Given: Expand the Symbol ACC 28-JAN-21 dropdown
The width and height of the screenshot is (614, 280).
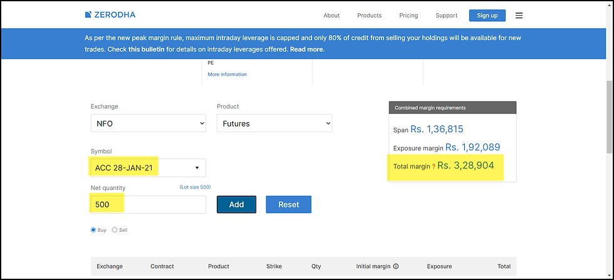Looking at the screenshot, I should (x=148, y=168).
